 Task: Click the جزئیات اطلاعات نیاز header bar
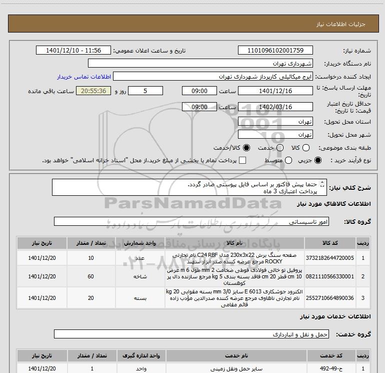(x=193, y=24)
